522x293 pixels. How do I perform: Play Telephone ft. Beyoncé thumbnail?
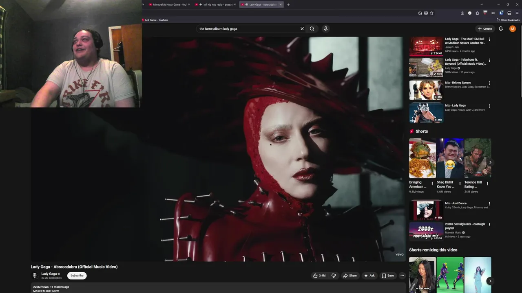[x=426, y=67]
